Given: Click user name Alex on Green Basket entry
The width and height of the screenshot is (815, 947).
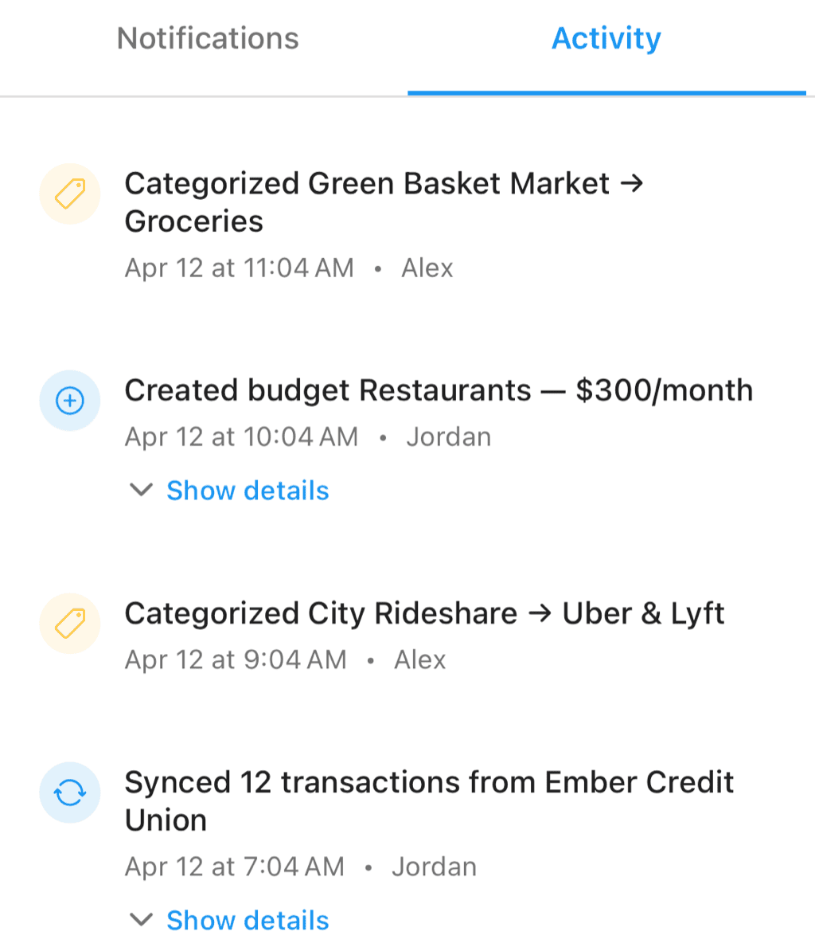Looking at the screenshot, I should tap(427, 268).
